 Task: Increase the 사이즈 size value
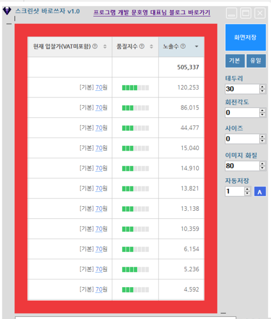(262, 136)
